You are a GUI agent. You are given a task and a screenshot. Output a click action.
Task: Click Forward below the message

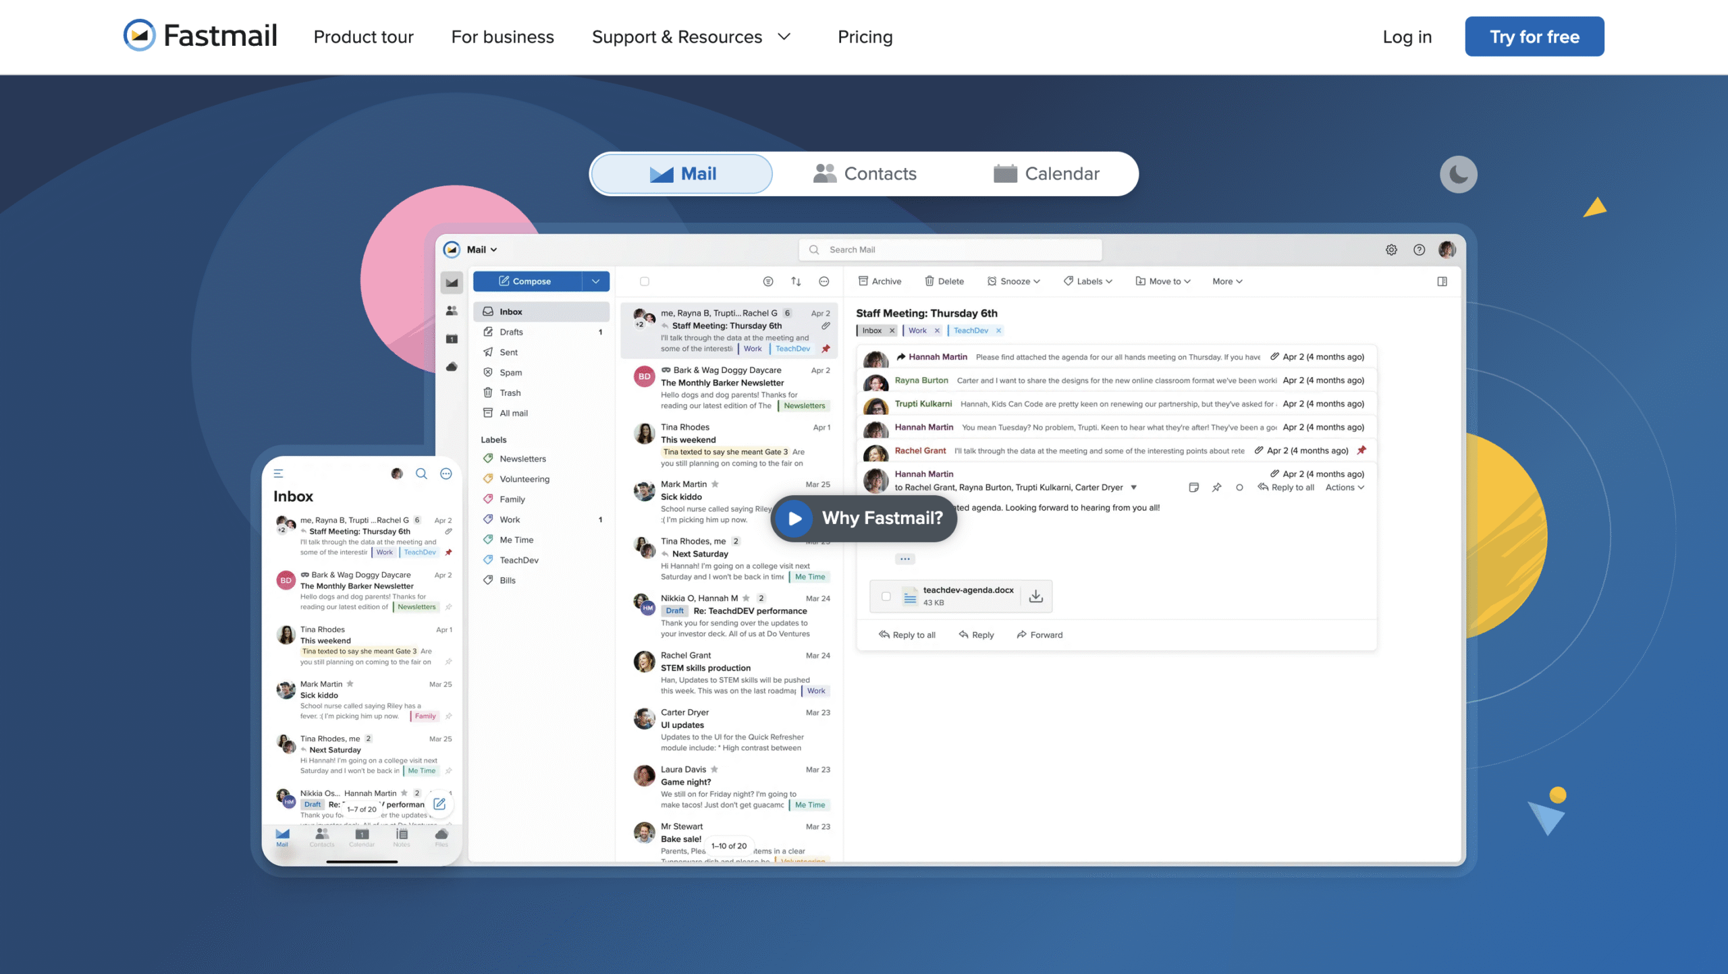point(1039,635)
